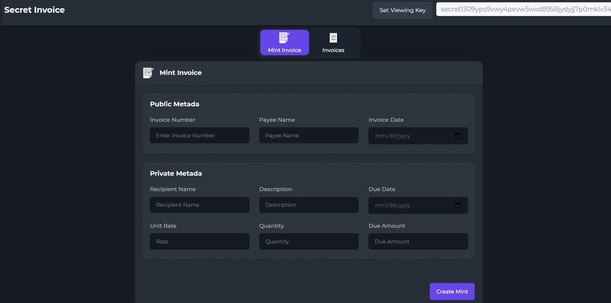The image size is (611, 303).
Task: Focus the Quantity input box
Action: (309, 241)
